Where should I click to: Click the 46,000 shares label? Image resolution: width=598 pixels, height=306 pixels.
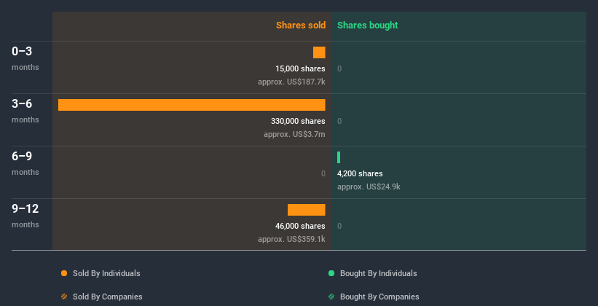[x=300, y=226]
